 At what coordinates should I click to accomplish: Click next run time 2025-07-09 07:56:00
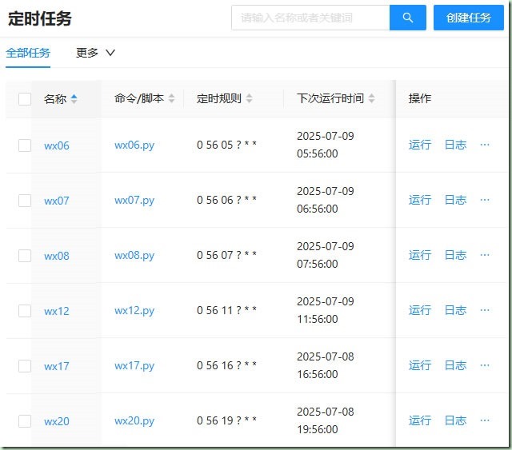click(326, 255)
